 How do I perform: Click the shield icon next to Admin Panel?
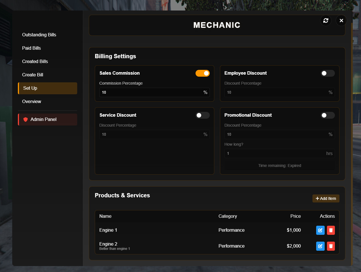click(x=26, y=119)
